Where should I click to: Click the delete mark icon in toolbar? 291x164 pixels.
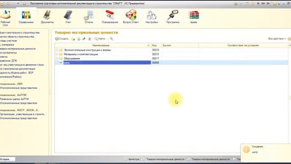pyautogui.click(x=90, y=39)
